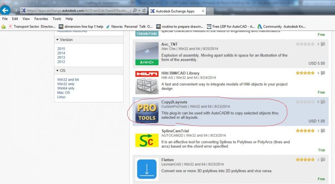
Task: Click the Avc_TNT star rating
Action: [x=305, y=44]
